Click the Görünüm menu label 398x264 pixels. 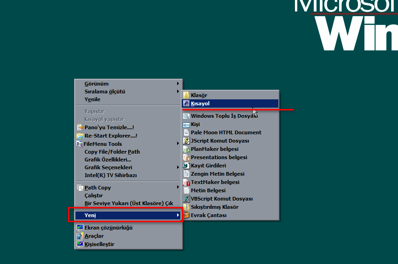coord(97,84)
